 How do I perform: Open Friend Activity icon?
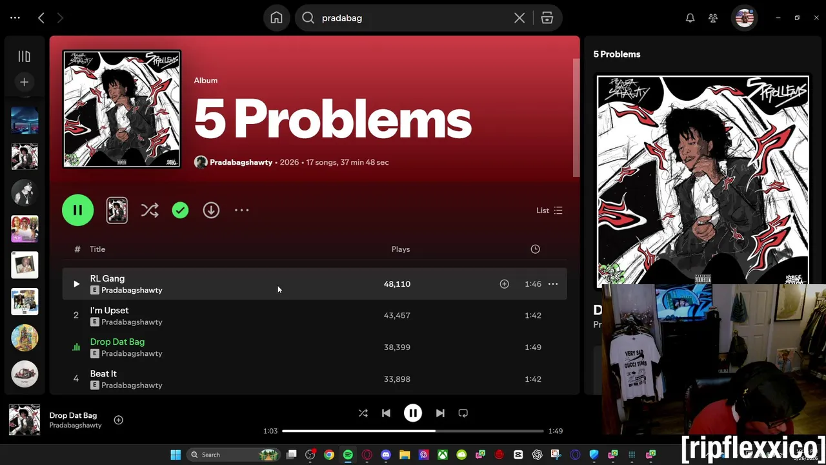click(713, 18)
